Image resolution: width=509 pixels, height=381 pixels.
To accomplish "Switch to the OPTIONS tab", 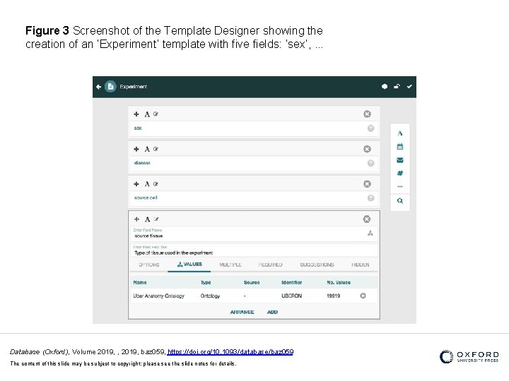I will [149, 265].
